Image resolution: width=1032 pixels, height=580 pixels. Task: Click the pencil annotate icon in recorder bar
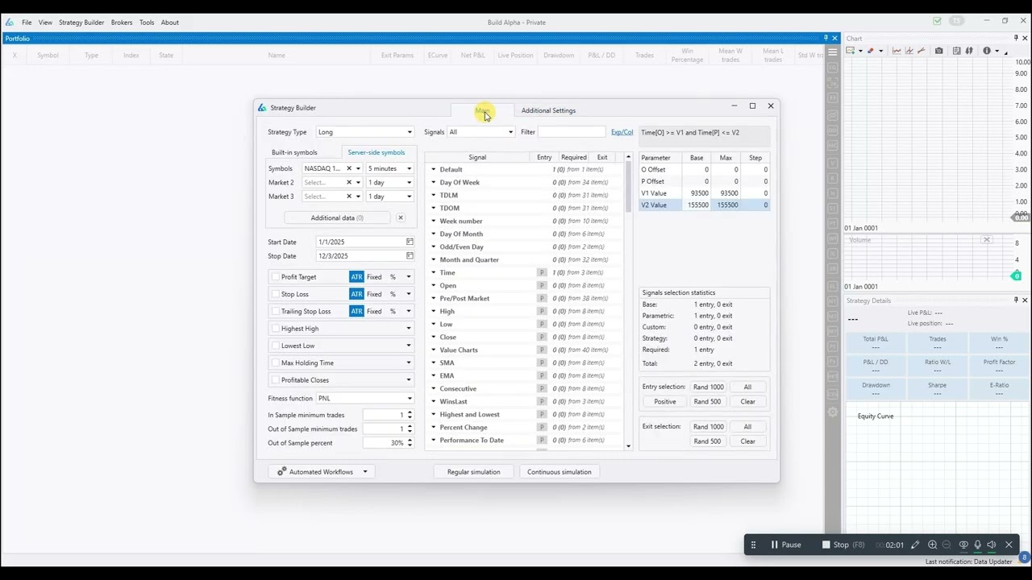(x=915, y=545)
